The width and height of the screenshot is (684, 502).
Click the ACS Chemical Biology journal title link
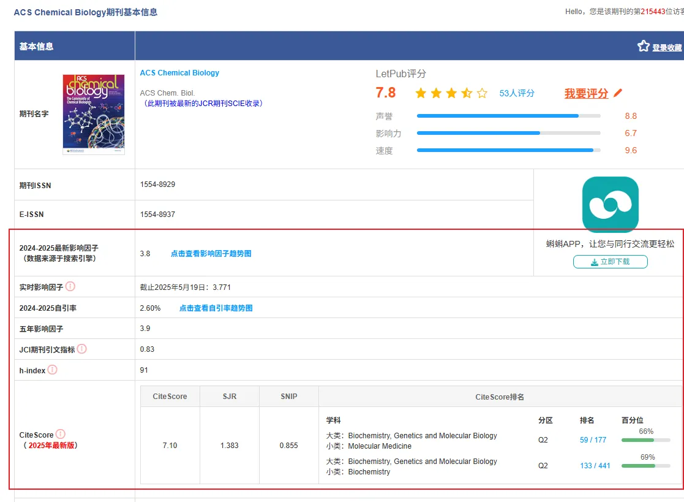(x=179, y=73)
